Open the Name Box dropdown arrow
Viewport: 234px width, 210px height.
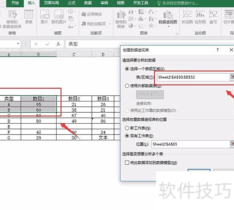click(x=18, y=44)
